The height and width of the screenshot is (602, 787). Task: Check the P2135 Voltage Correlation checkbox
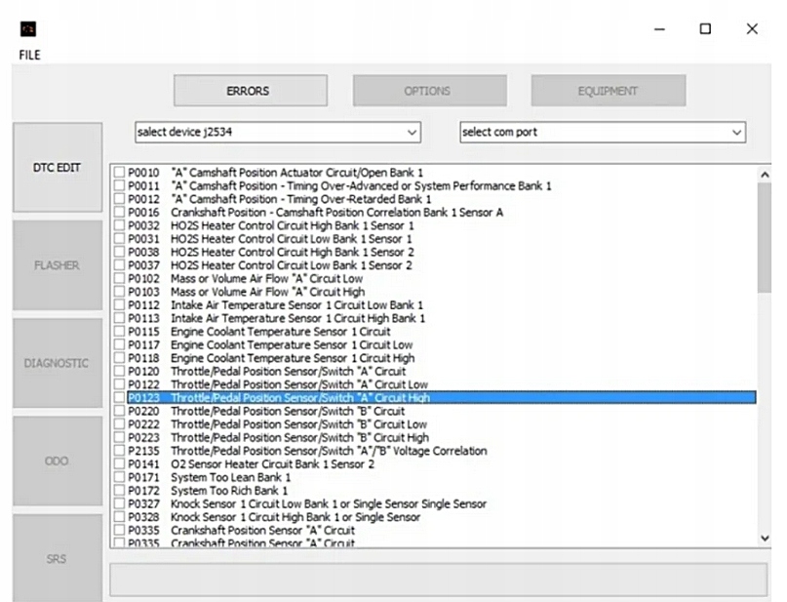[x=119, y=451]
